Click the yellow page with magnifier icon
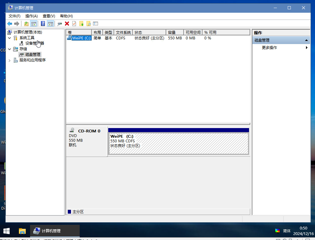 (x=88, y=24)
